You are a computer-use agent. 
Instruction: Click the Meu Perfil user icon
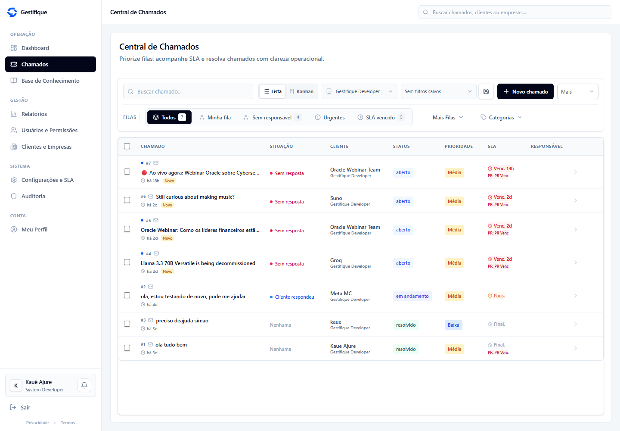click(x=14, y=229)
